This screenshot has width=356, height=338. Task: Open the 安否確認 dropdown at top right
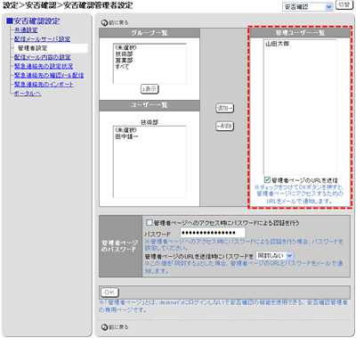308,7
